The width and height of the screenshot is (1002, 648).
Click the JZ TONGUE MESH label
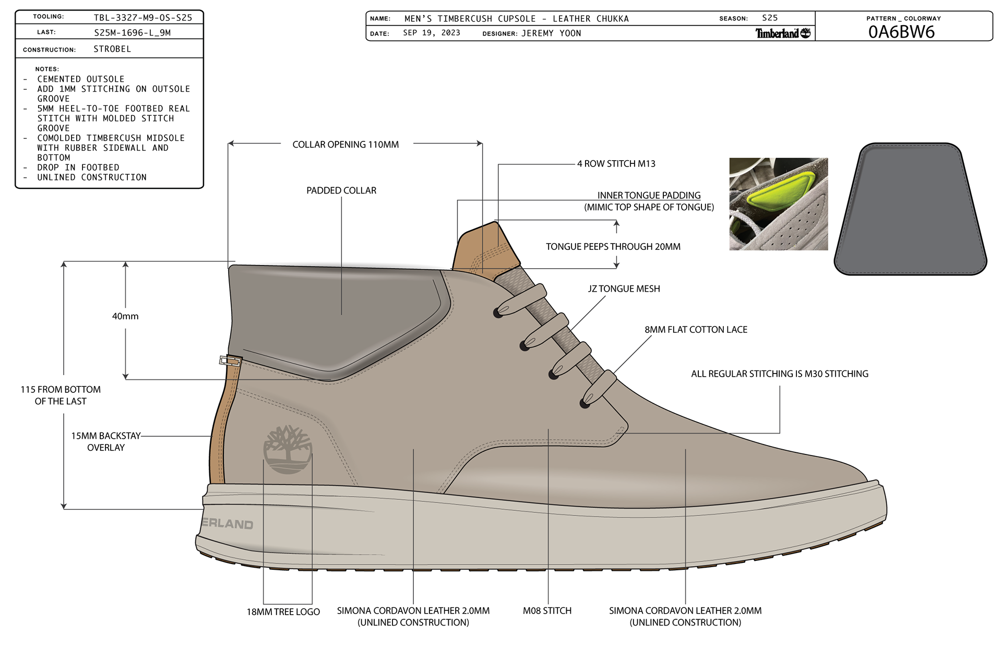point(624,289)
